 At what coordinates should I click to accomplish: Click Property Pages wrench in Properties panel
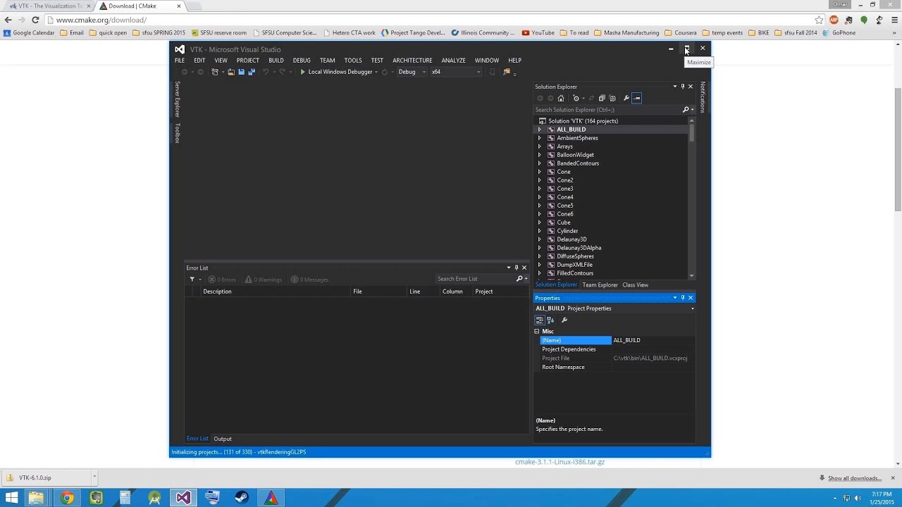[x=564, y=320]
